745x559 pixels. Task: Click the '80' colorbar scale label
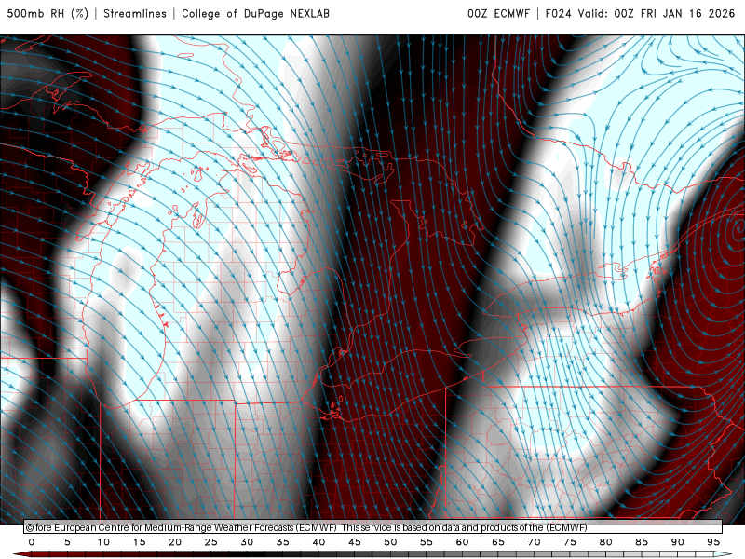606,542
